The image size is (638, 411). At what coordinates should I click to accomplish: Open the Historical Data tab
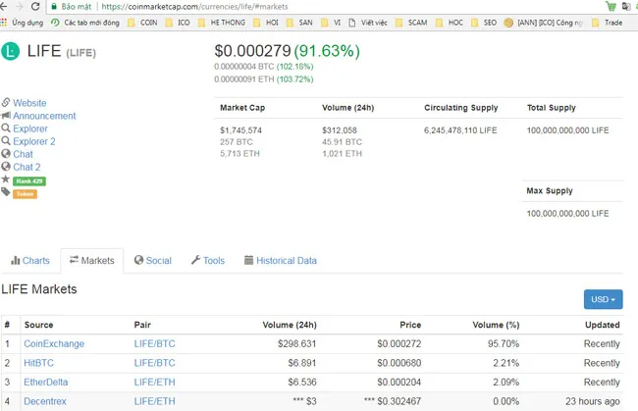(x=281, y=261)
